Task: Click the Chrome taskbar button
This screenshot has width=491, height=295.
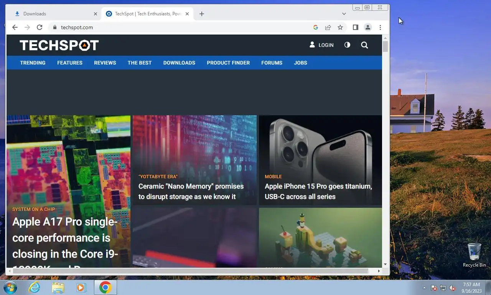Action: pos(105,287)
